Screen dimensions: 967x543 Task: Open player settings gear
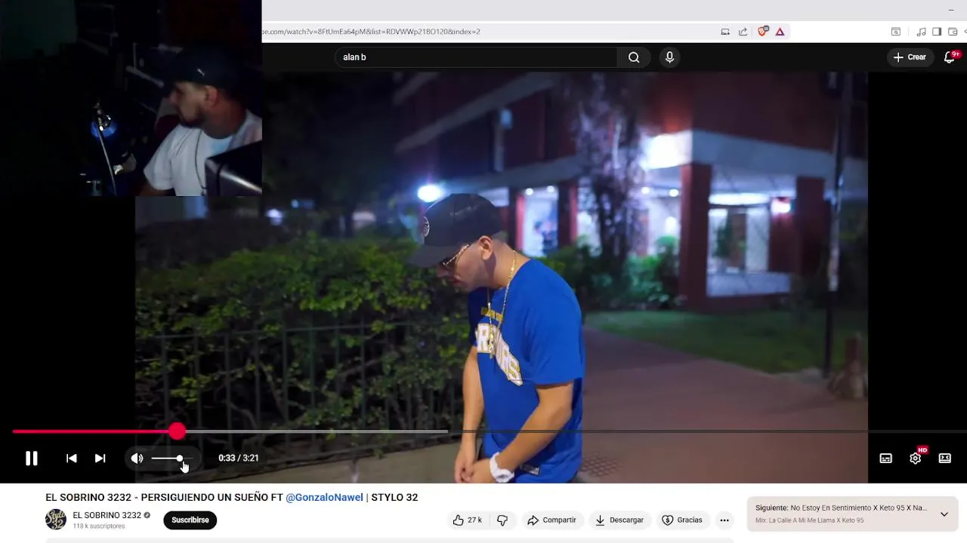915,458
